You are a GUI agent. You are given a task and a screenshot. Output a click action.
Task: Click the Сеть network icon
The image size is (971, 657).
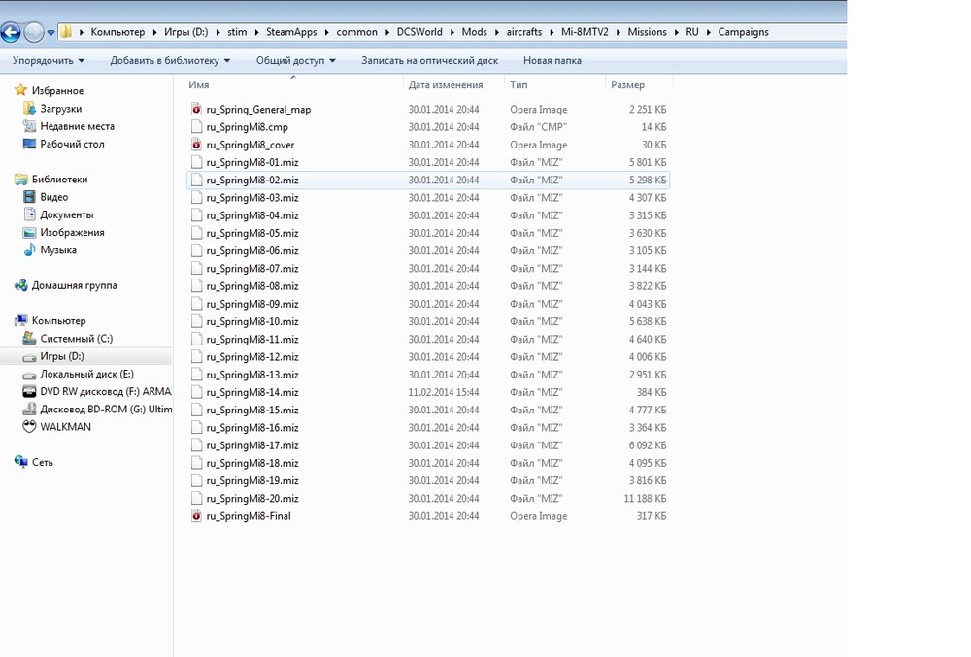pos(20,462)
